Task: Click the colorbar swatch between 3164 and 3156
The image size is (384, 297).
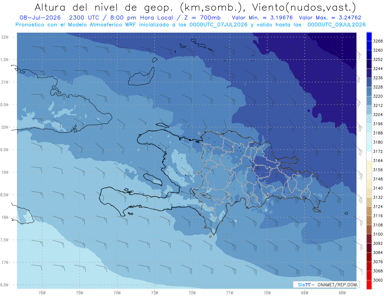Action: pyautogui.click(x=369, y=165)
